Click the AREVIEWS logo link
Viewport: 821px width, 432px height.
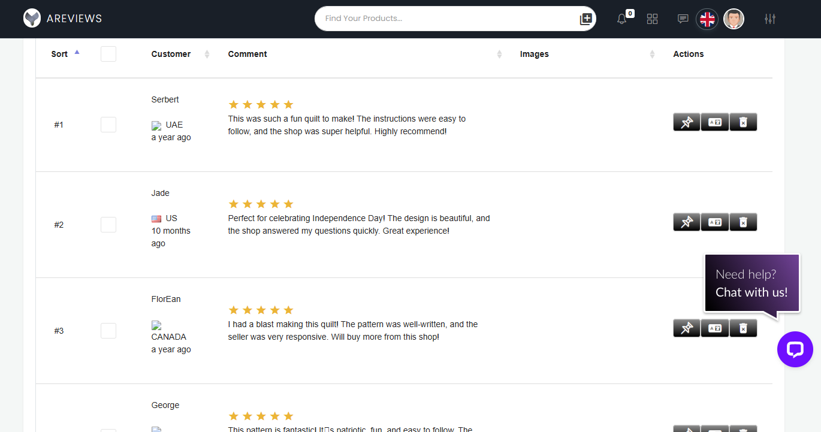click(x=63, y=19)
